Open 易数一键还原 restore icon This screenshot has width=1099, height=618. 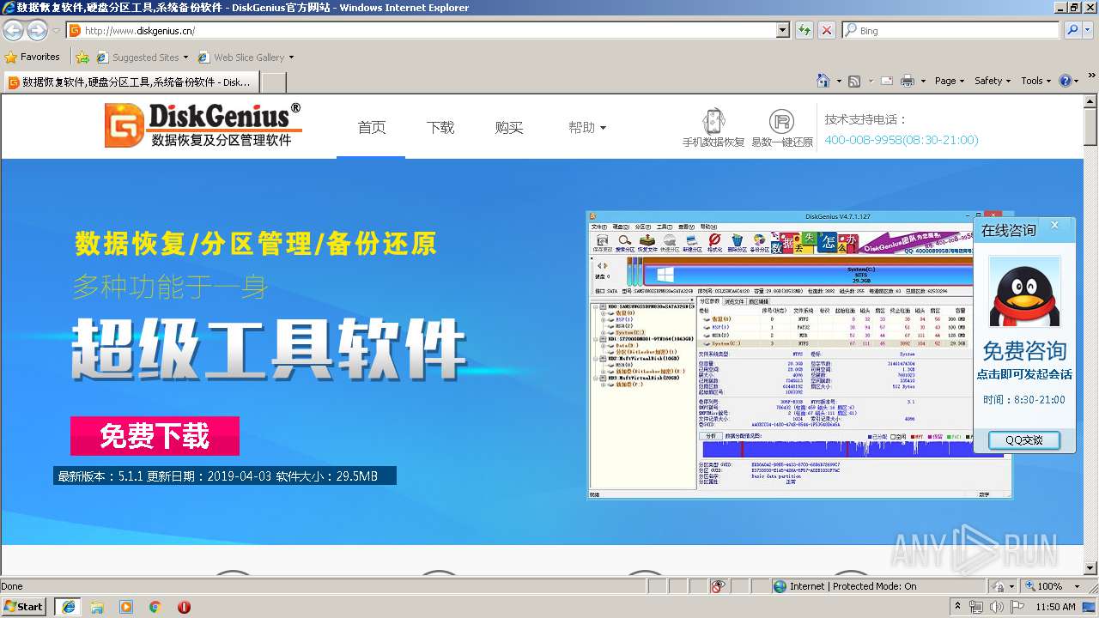pyautogui.click(x=781, y=128)
